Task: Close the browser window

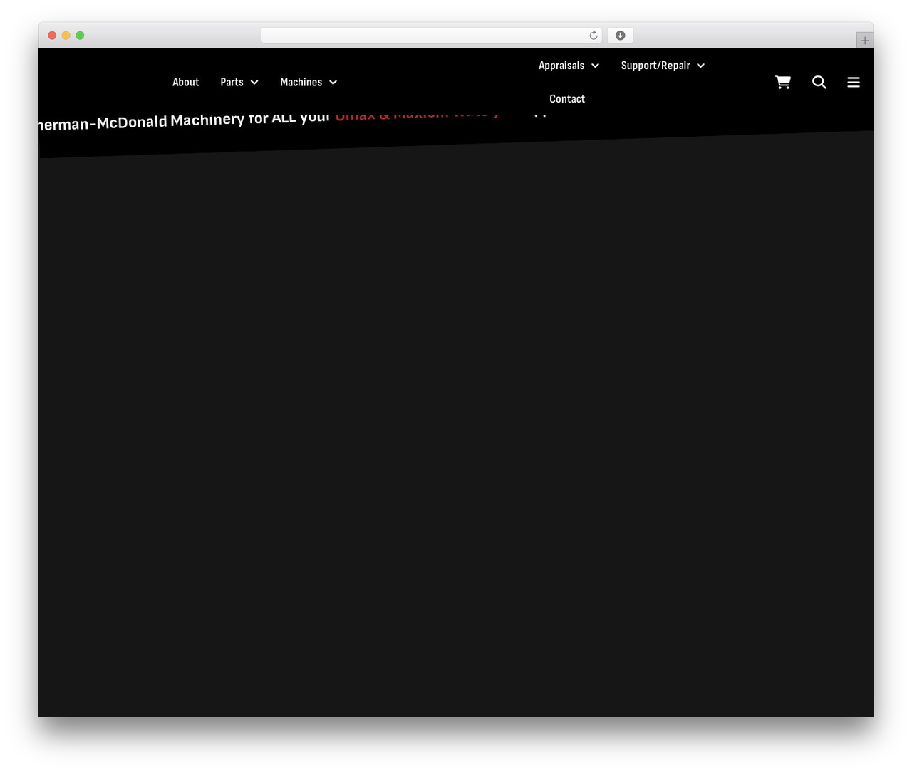Action: tap(52, 36)
